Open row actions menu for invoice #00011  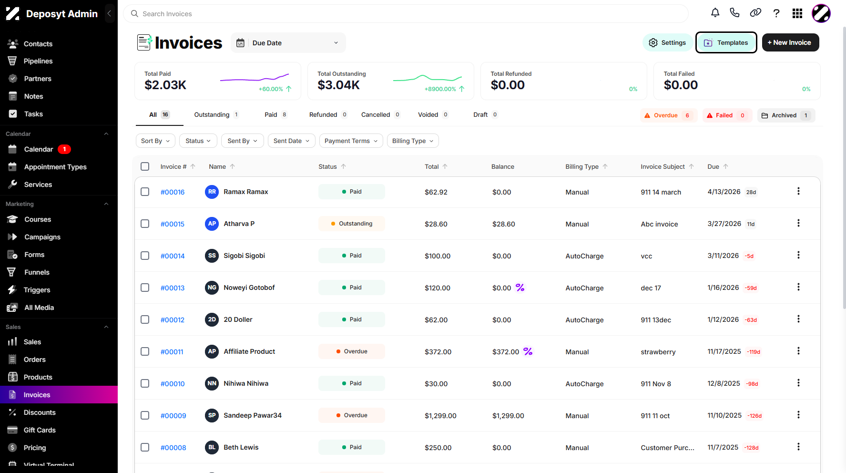(x=798, y=351)
